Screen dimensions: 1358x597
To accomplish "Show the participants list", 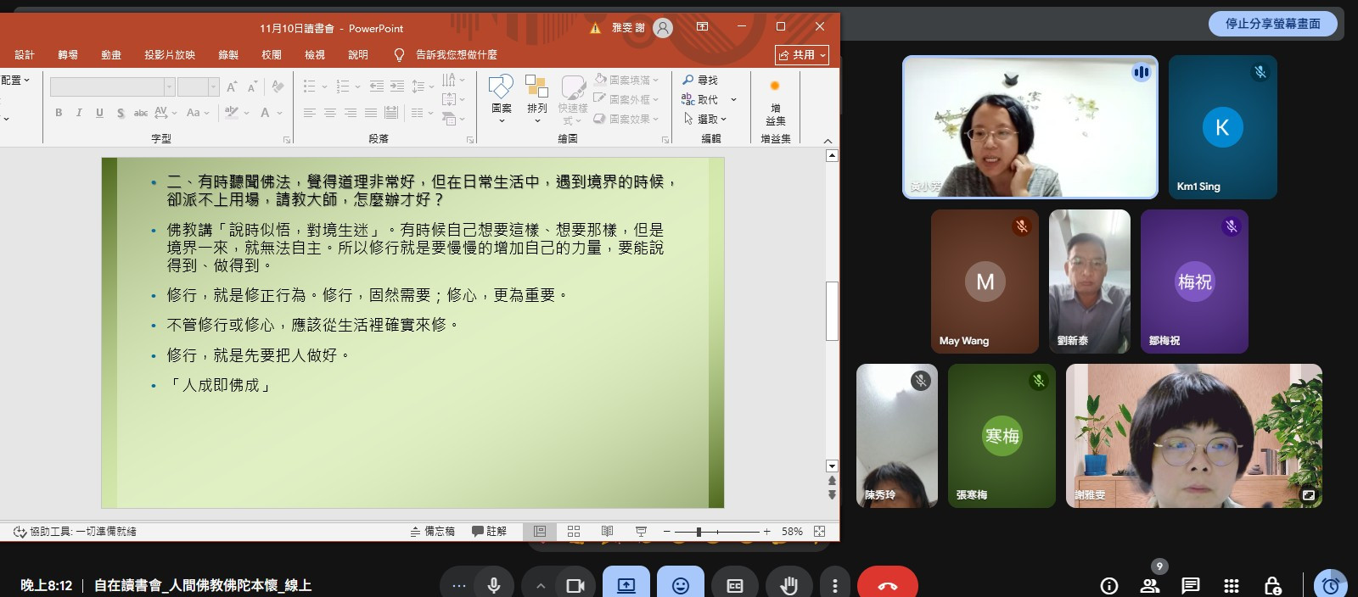I will [x=1150, y=585].
